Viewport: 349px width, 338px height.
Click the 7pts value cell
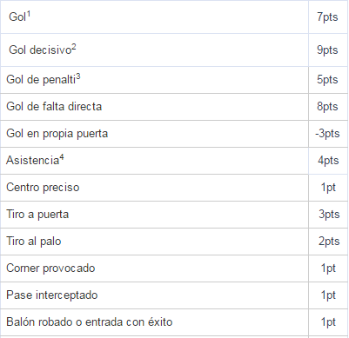327,17
